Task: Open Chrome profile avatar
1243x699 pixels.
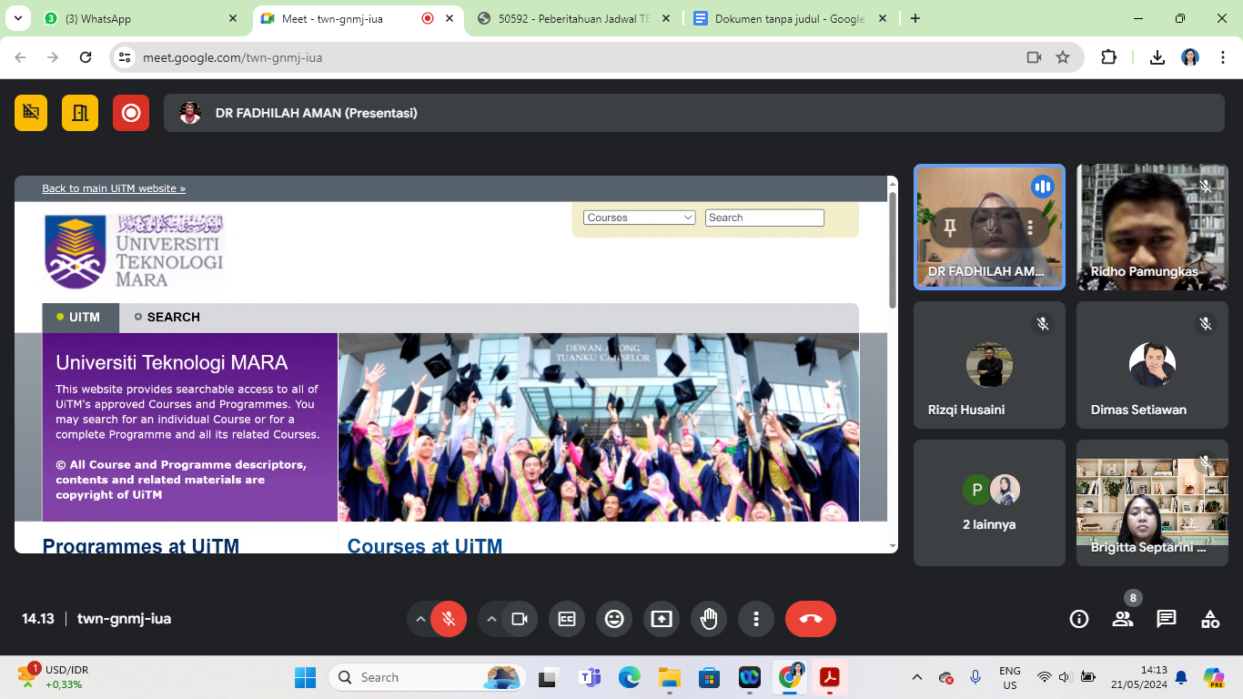Action: (x=1190, y=57)
